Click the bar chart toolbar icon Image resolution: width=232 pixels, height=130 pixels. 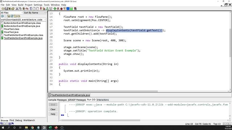pyautogui.click(x=44, y=9)
